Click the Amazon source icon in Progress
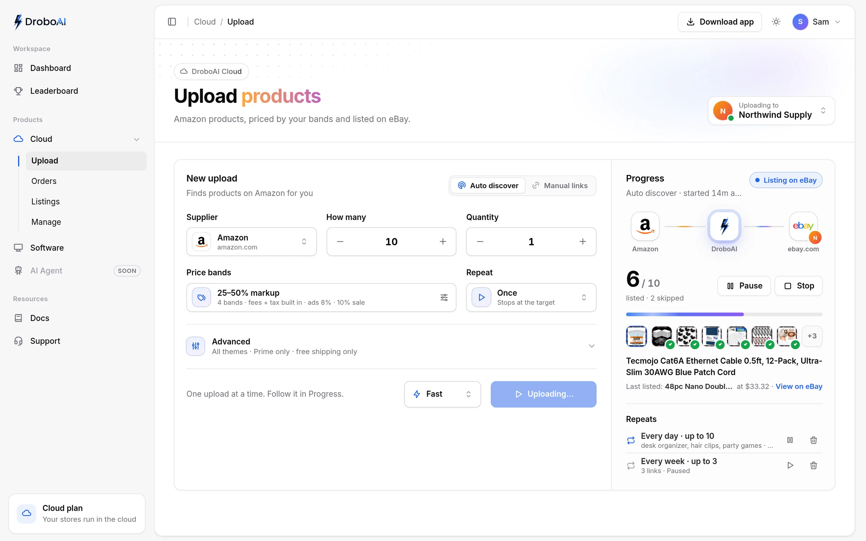The width and height of the screenshot is (866, 541). [x=645, y=226]
